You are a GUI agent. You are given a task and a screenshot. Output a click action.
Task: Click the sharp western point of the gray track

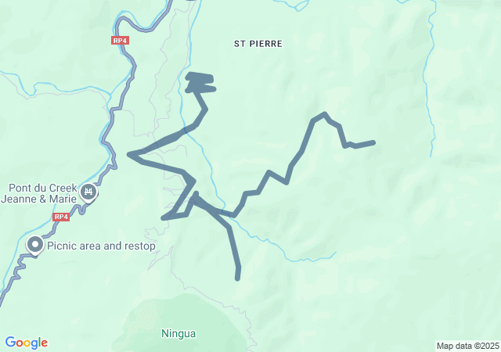(129, 155)
